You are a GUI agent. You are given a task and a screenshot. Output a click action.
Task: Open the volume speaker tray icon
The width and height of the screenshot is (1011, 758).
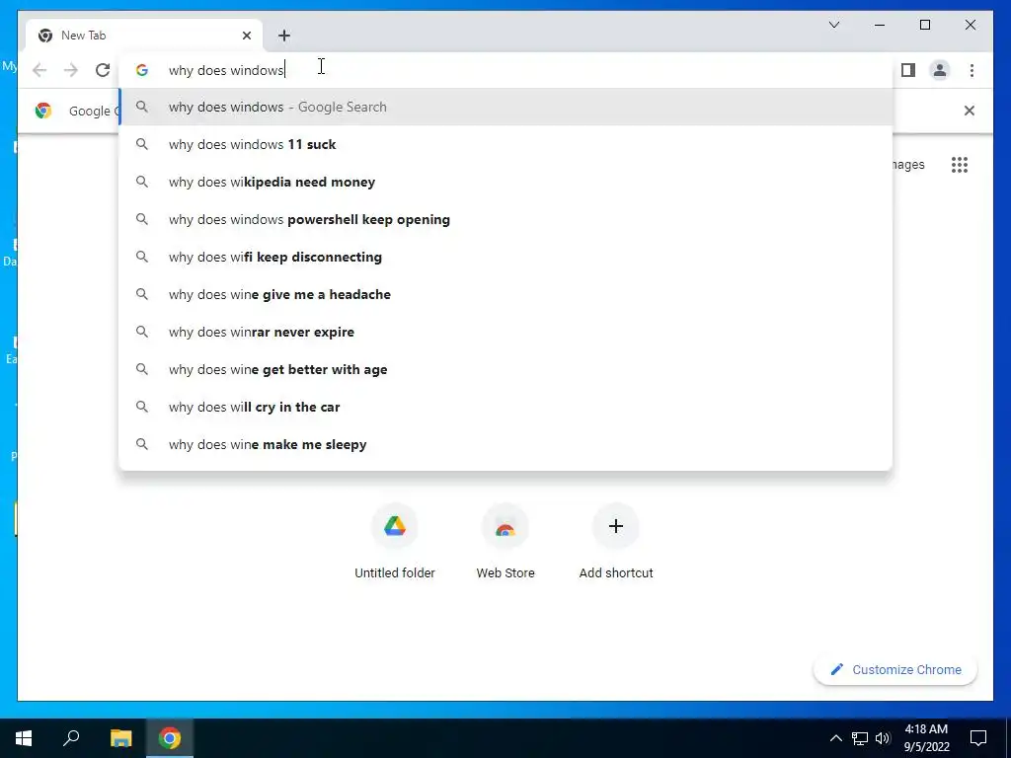[883, 738]
